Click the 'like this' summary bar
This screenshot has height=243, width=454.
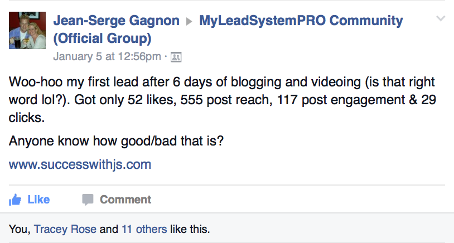pos(227,229)
